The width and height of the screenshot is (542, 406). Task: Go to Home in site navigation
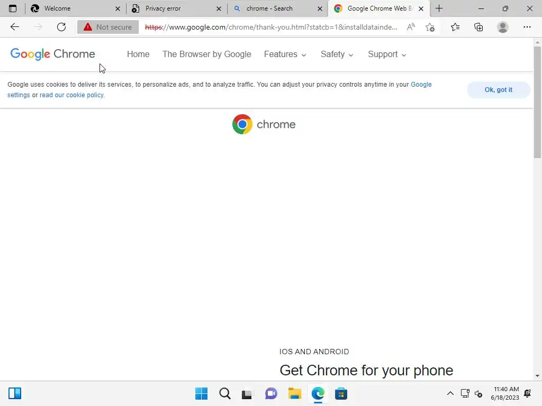pos(138,54)
